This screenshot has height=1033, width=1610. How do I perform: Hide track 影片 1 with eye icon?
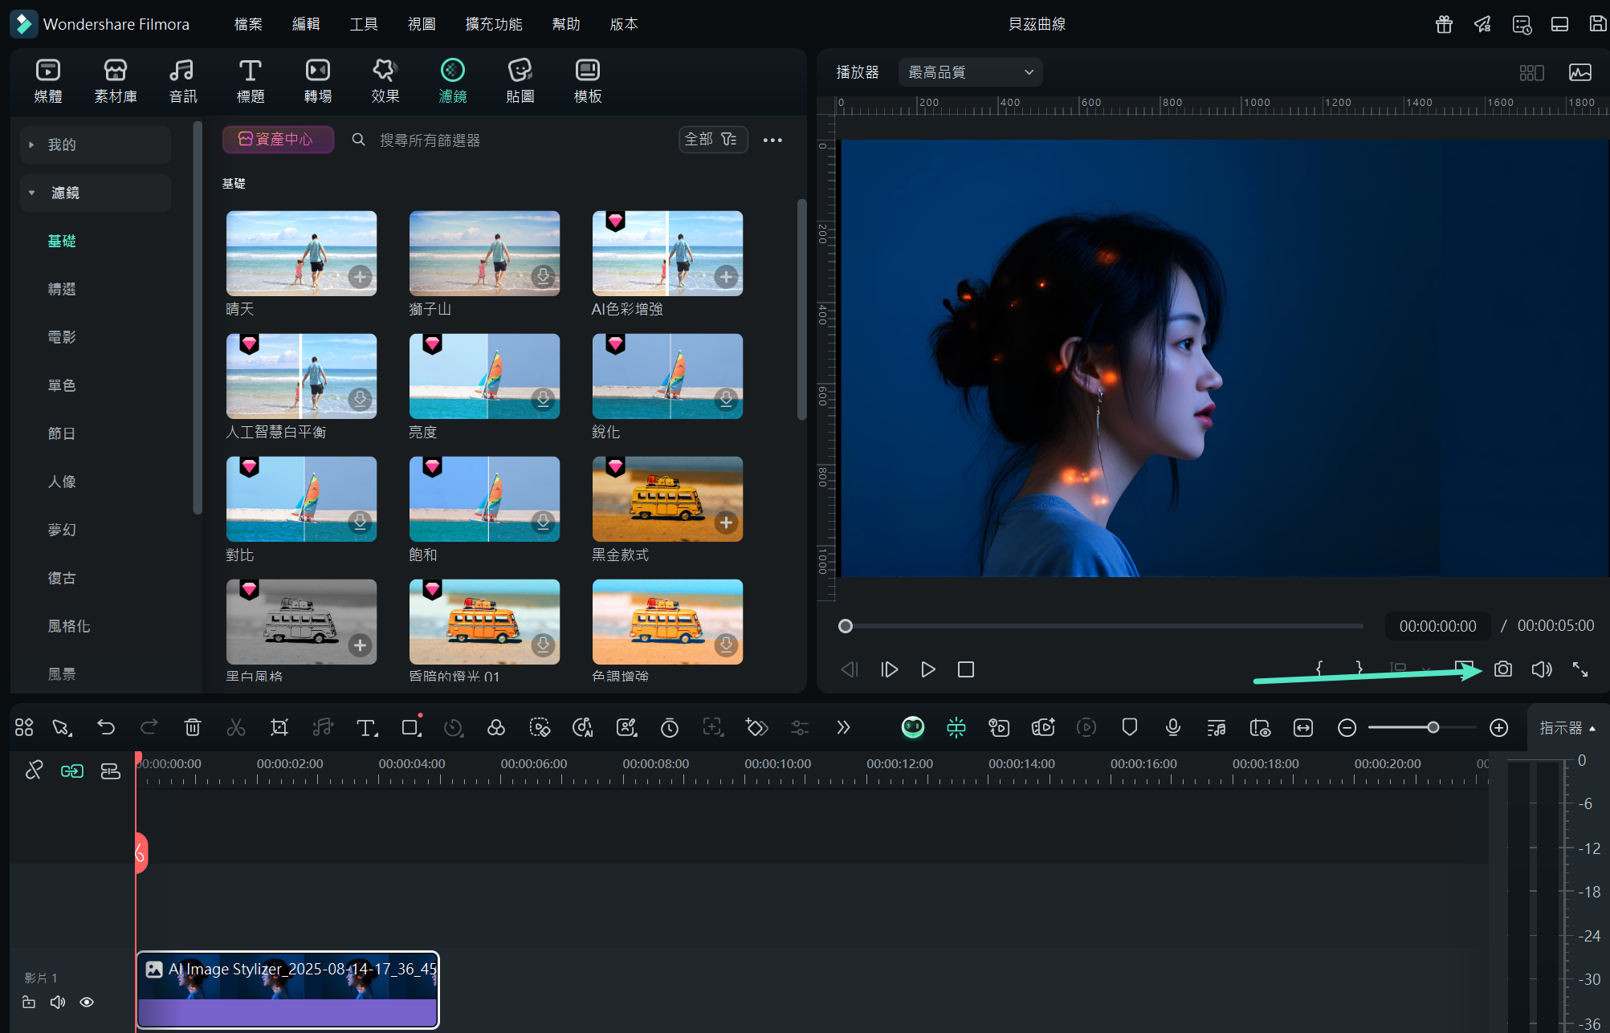[x=87, y=1002]
